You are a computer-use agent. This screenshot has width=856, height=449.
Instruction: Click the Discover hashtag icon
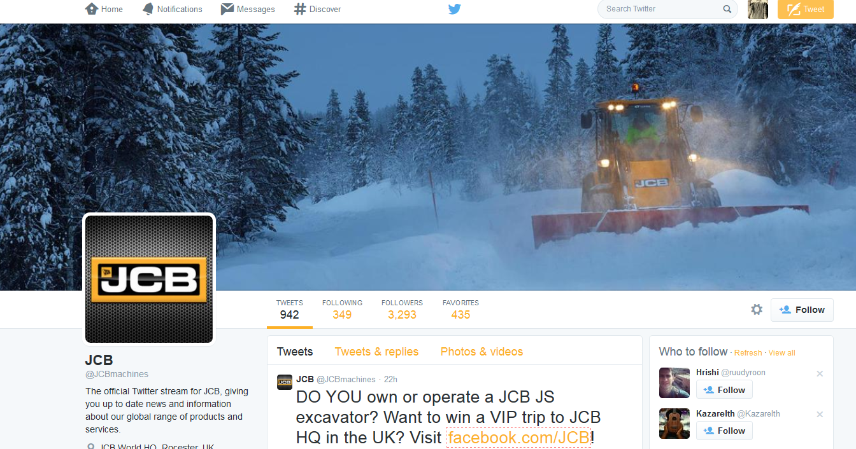click(300, 9)
